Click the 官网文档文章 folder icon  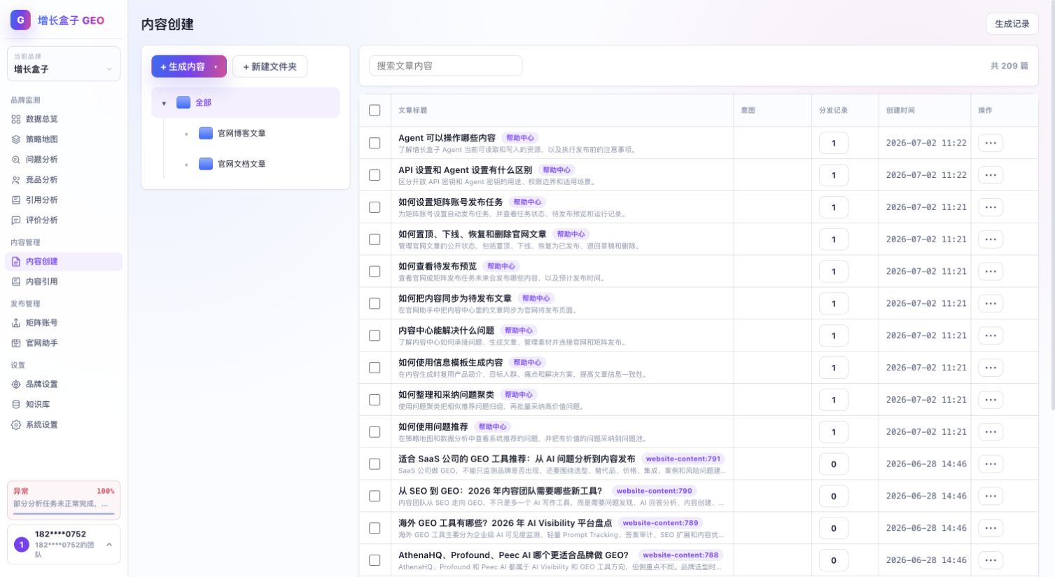pyautogui.click(x=206, y=164)
